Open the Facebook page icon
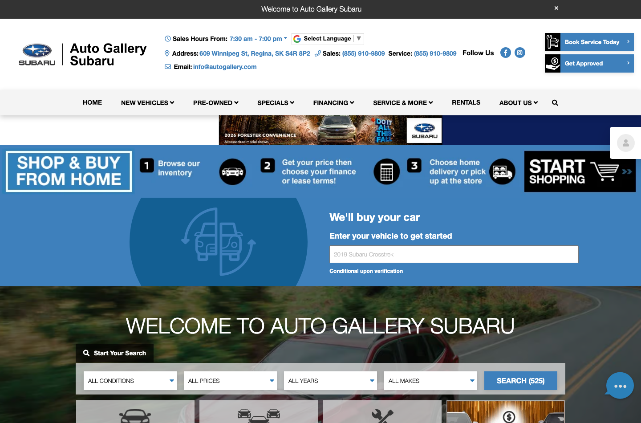The height and width of the screenshot is (423, 641). click(506, 53)
